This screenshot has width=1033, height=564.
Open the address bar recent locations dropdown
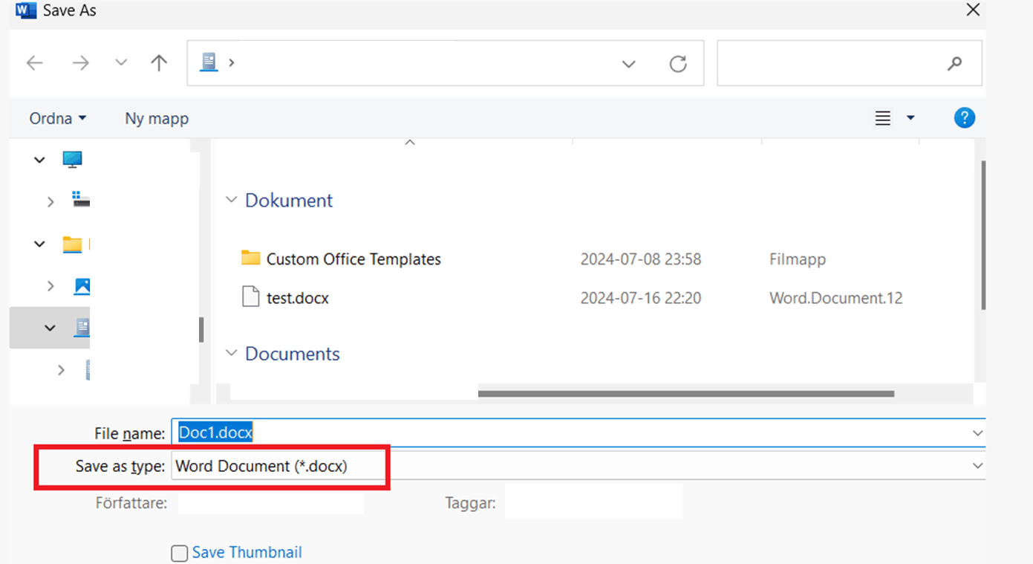pos(628,63)
